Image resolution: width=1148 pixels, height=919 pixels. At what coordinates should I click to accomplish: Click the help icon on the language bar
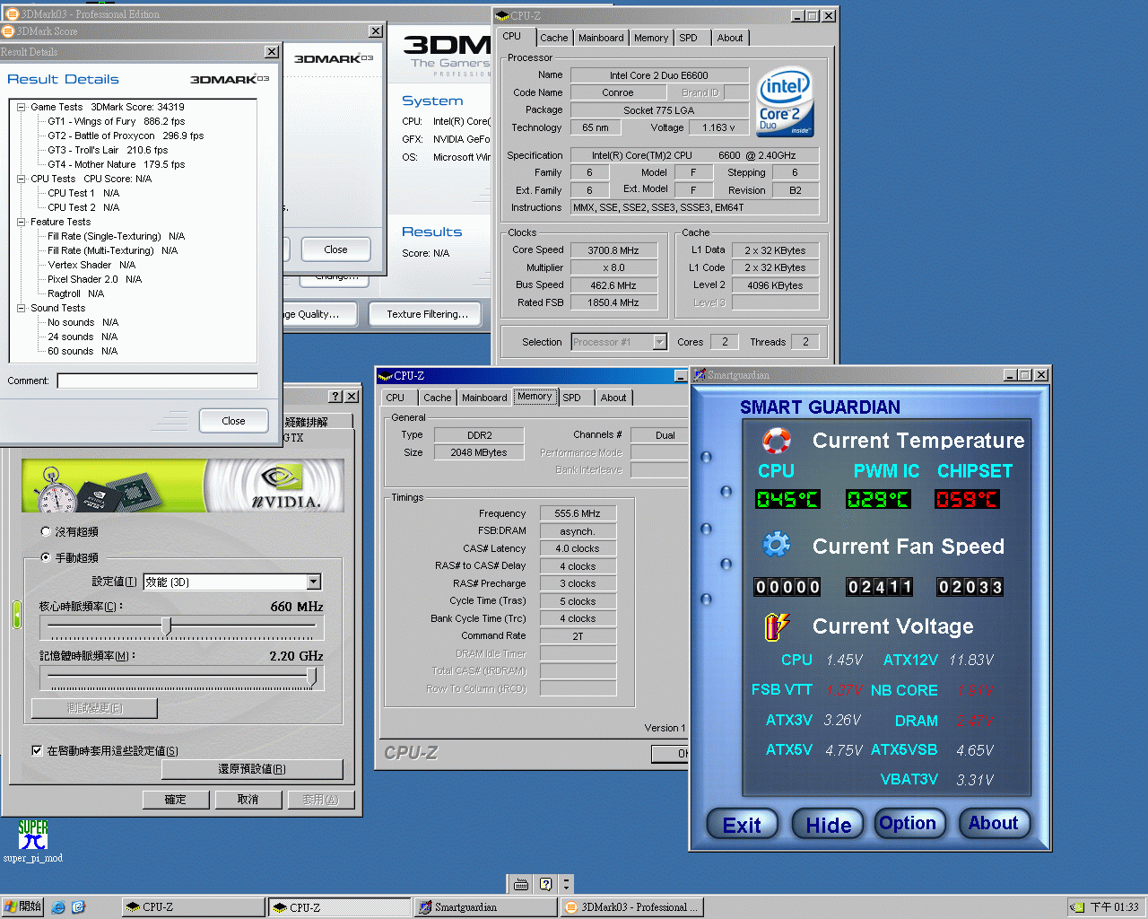[545, 884]
